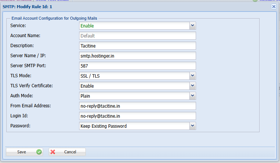Open the TLS Verify Certificate dropdown arrow
Image resolution: width=280 pixels, height=163 pixels.
[192, 86]
